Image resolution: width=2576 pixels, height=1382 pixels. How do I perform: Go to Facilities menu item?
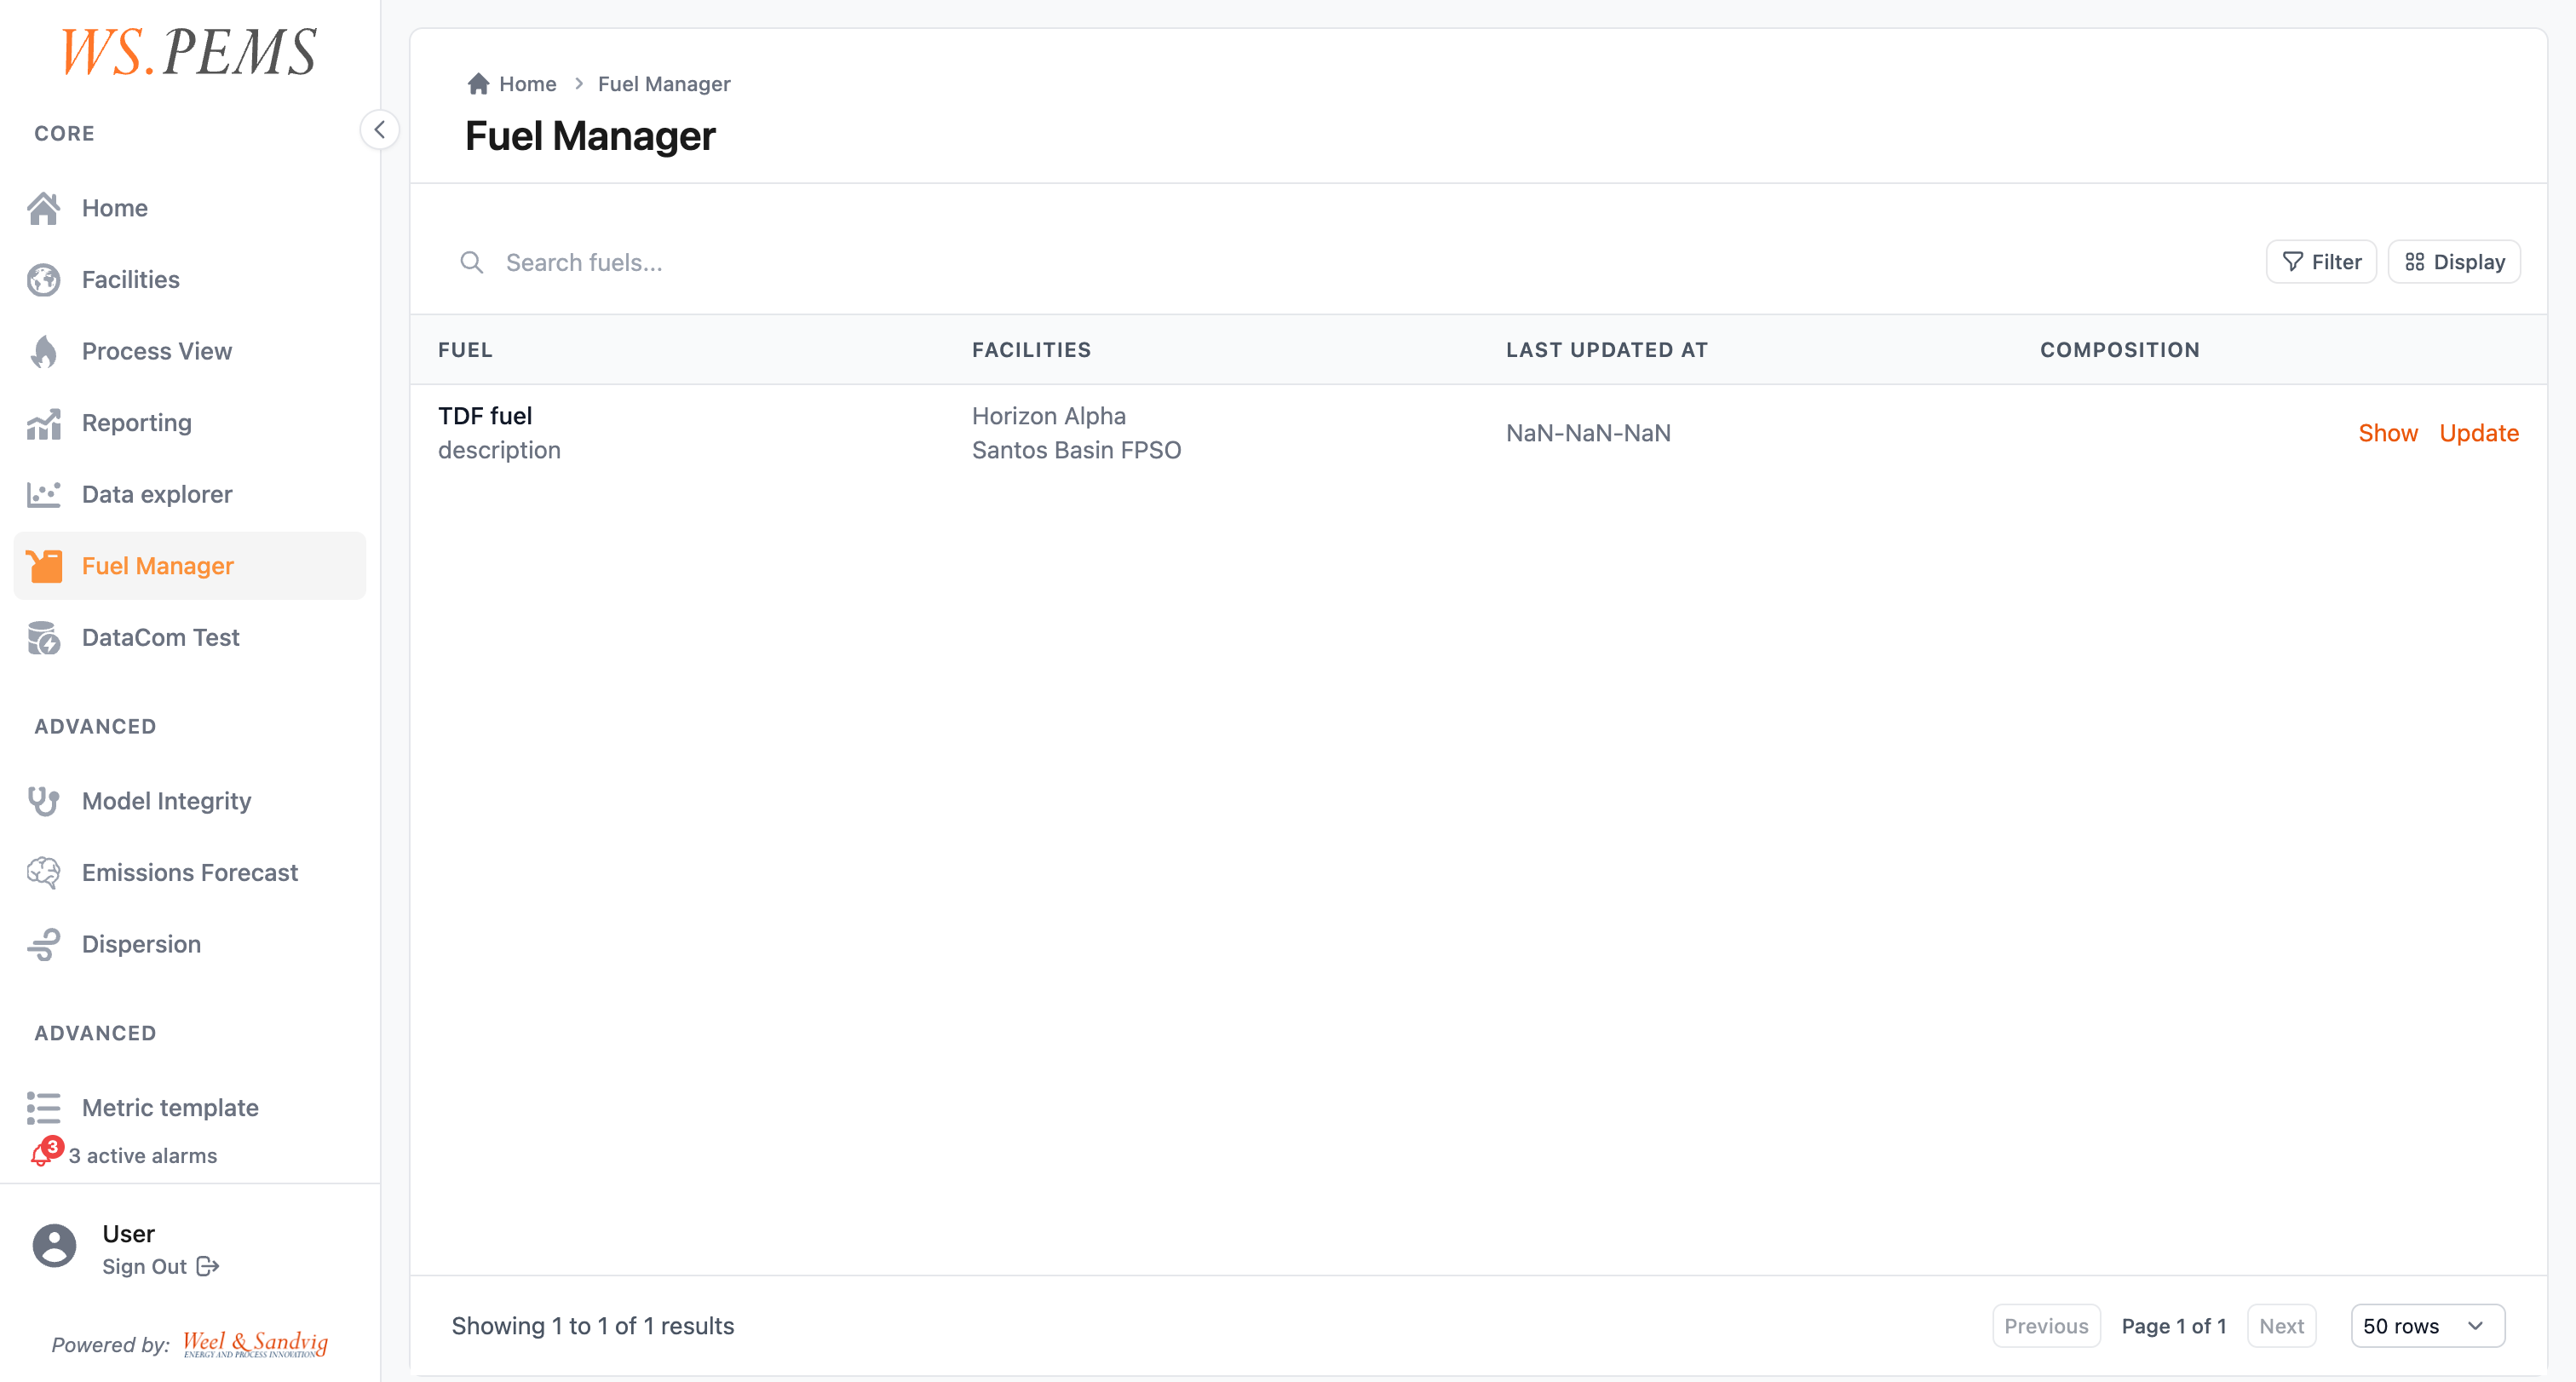pyautogui.click(x=190, y=280)
